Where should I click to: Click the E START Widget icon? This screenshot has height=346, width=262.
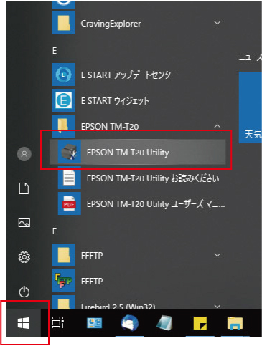(x=64, y=100)
